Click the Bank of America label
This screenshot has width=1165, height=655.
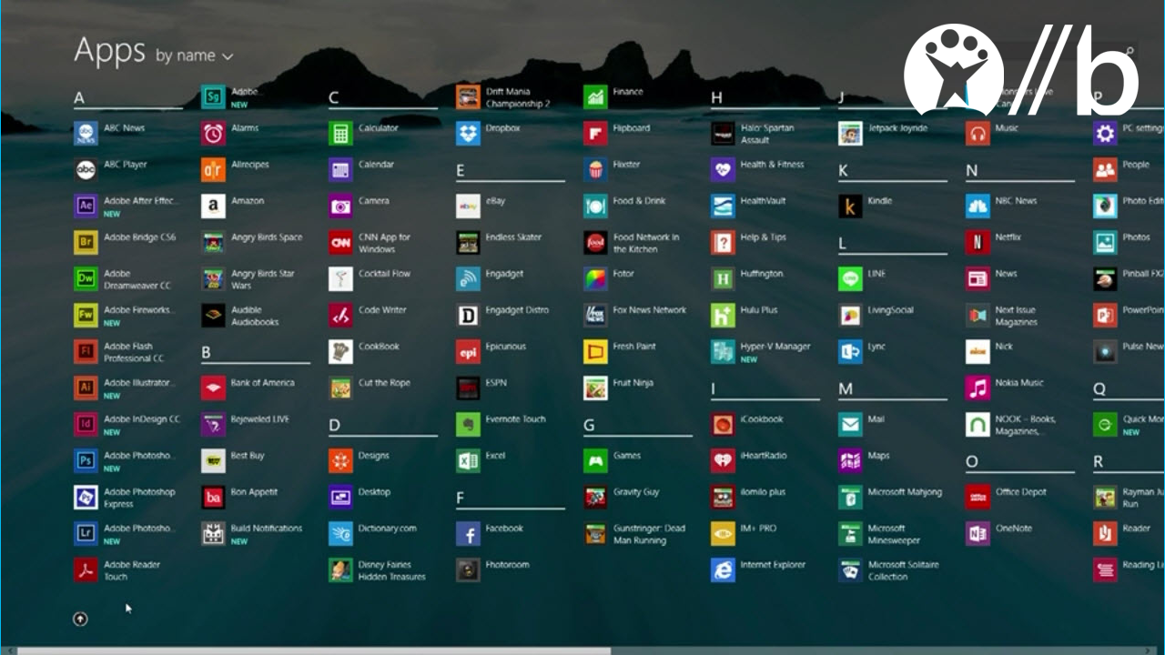262,383
